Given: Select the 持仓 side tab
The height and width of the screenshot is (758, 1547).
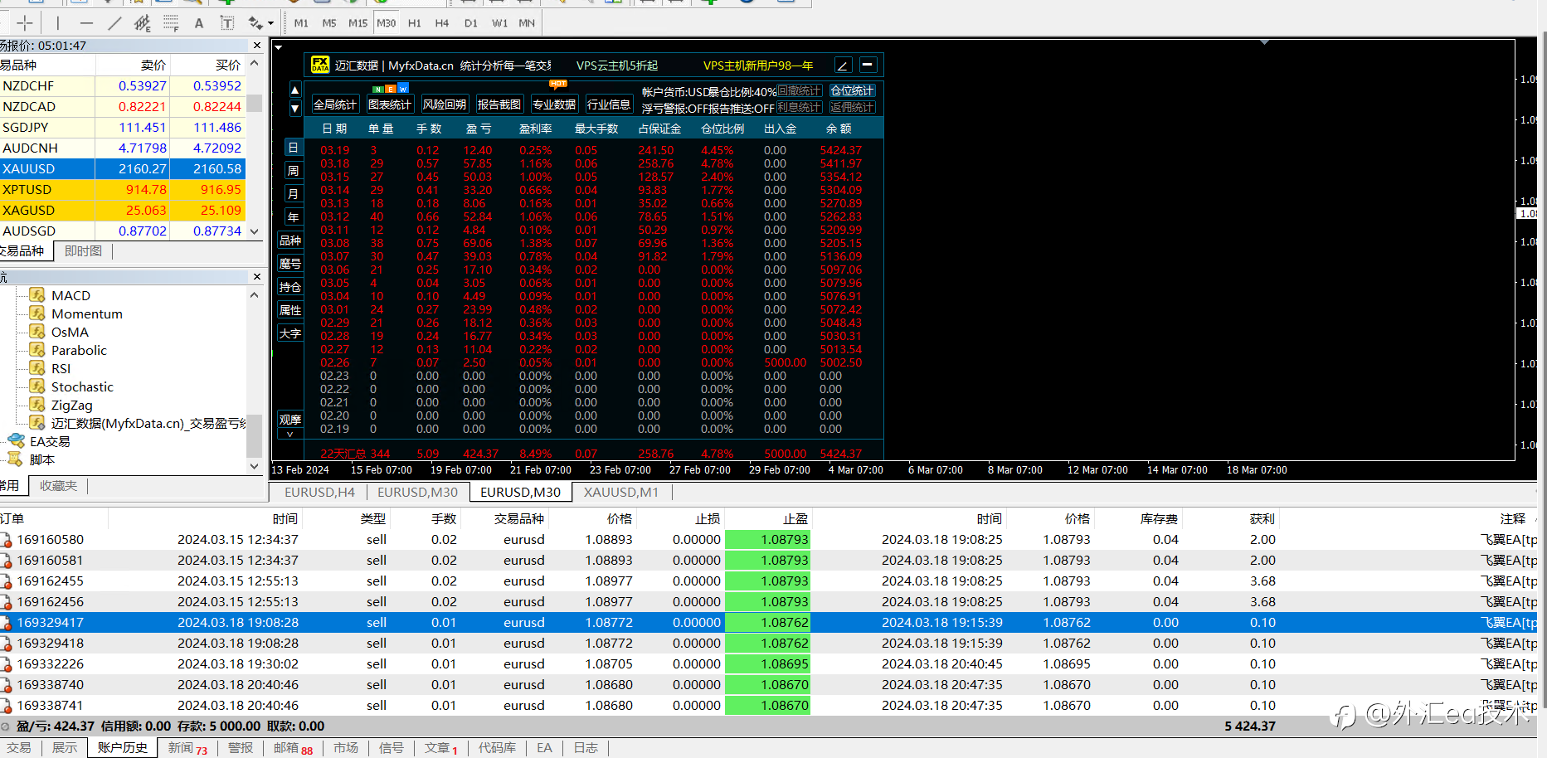Looking at the screenshot, I should click(x=290, y=287).
